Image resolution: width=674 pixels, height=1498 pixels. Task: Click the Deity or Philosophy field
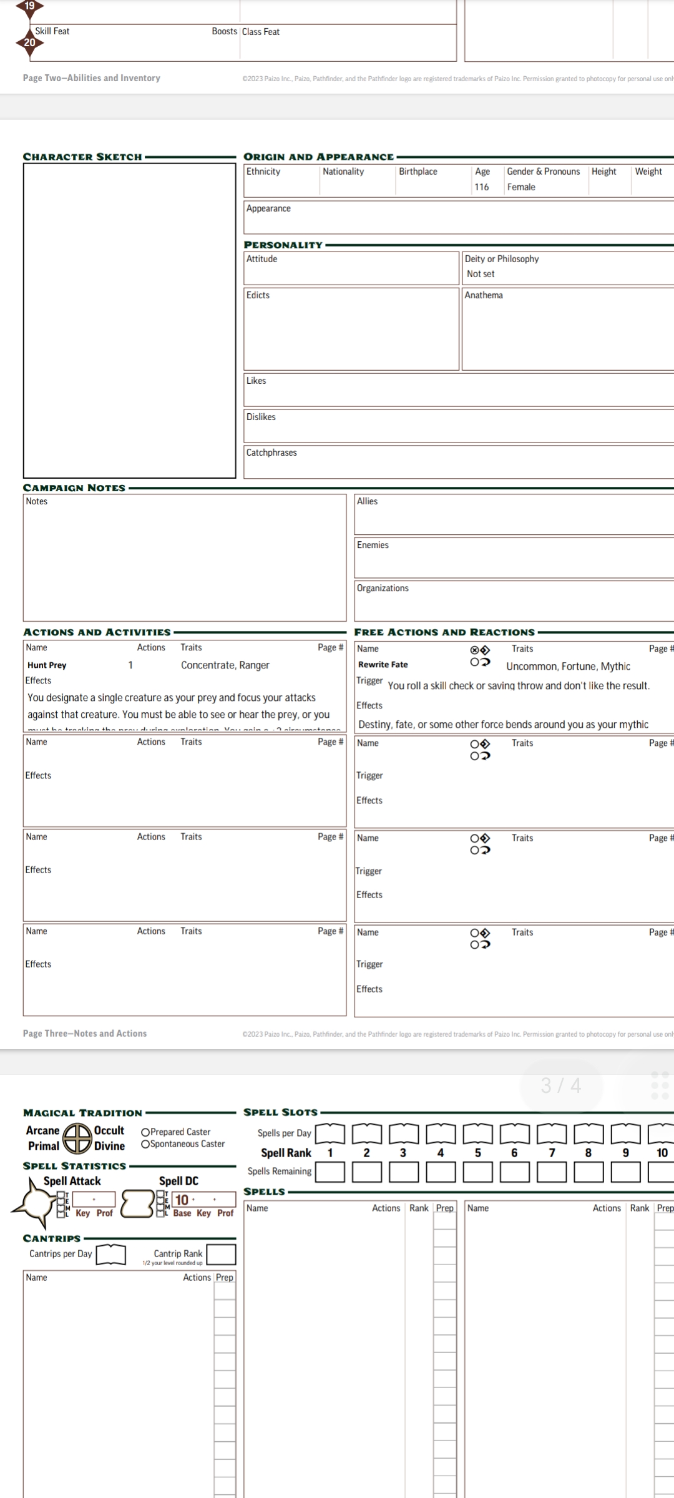(x=568, y=268)
